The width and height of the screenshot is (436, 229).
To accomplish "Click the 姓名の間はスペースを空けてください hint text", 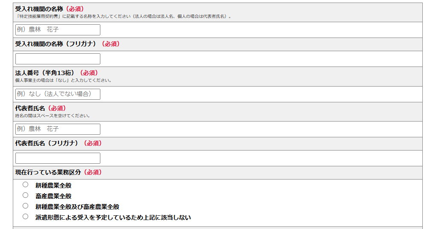I will (53, 116).
